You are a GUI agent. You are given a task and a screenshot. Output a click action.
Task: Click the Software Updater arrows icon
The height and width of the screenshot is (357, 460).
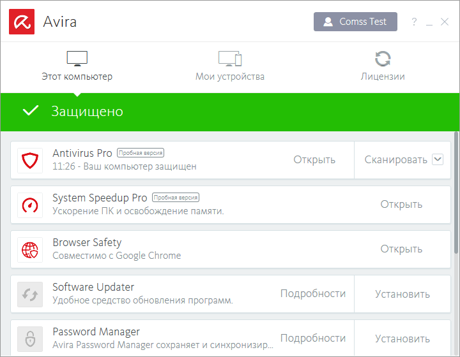[x=30, y=295]
